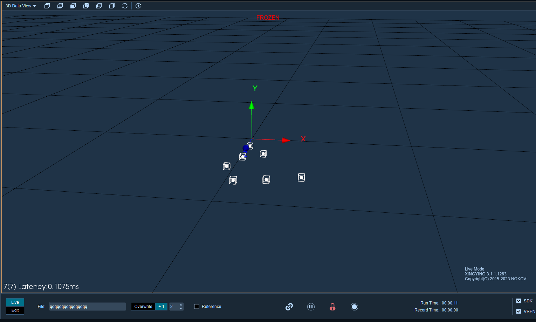Uncheck the VRPN checkbox
The width and height of the screenshot is (536, 322).
click(518, 311)
